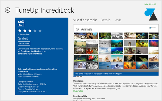Click the Classification par âge : 3+ line
This screenshot has height=101, width=162.
28,87
